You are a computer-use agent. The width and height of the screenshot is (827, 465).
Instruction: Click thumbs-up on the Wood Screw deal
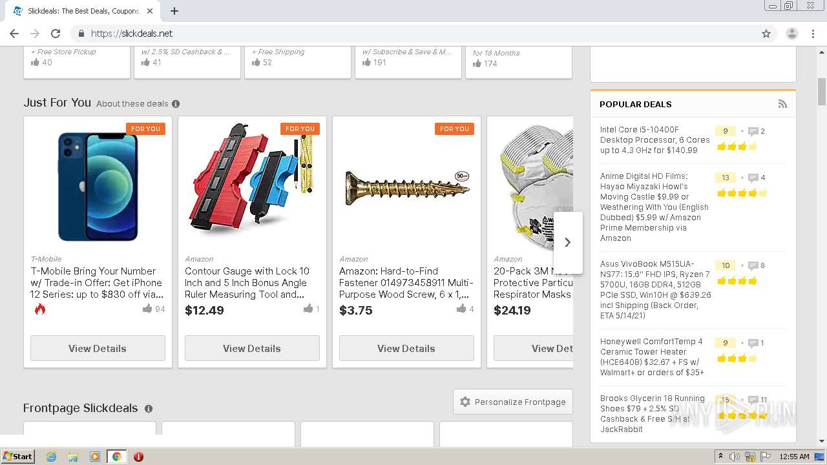click(461, 309)
